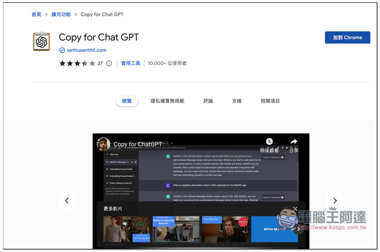Screen dimensions: 380x252
Task: Click the 27 ratings count
Action: (x=100, y=63)
